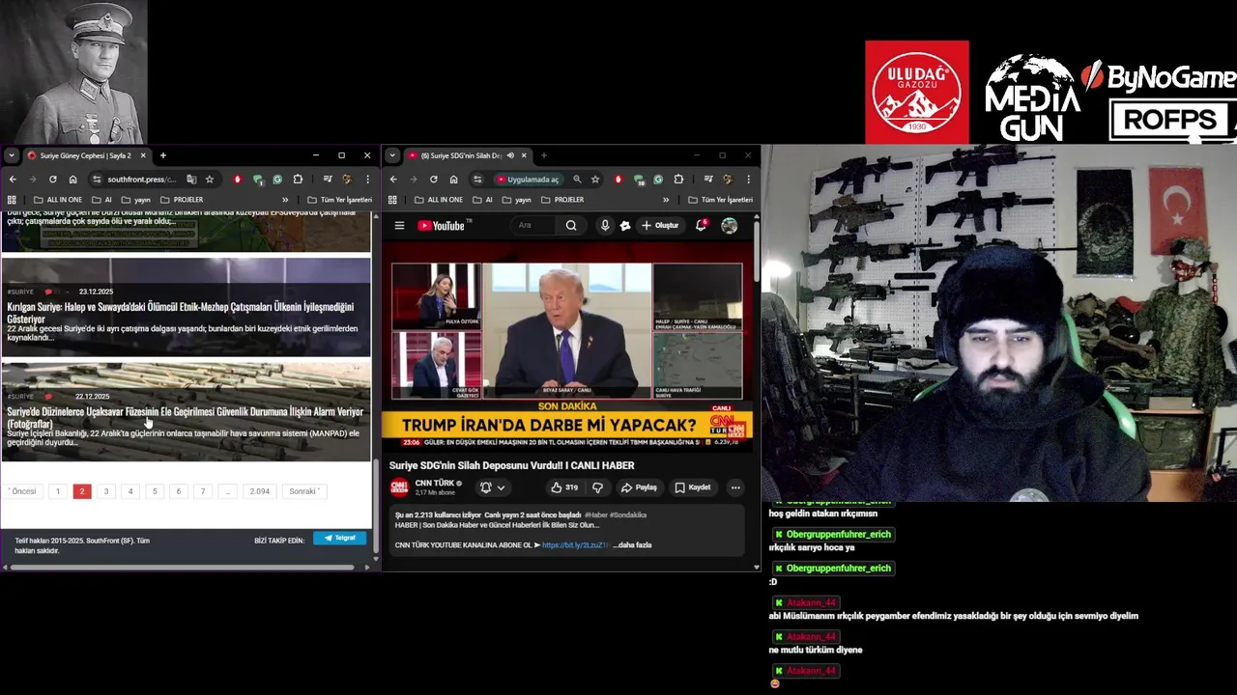The height and width of the screenshot is (695, 1237).
Task: Like the CNN TÜRK live video
Action: (563, 487)
